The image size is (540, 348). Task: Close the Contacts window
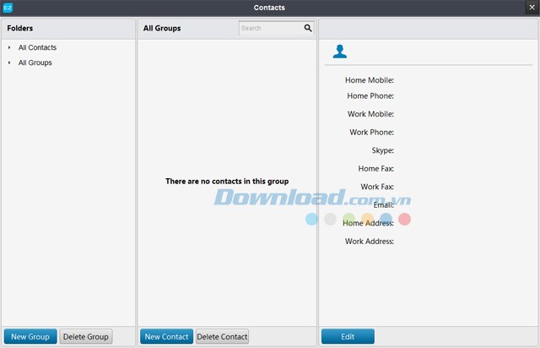click(532, 8)
